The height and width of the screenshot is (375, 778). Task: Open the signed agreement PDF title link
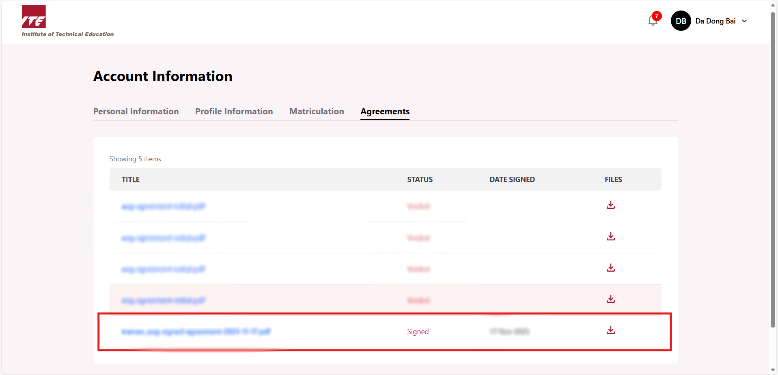196,332
